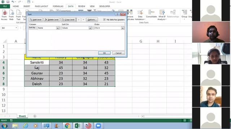Click the From Access icon

point(4,15)
